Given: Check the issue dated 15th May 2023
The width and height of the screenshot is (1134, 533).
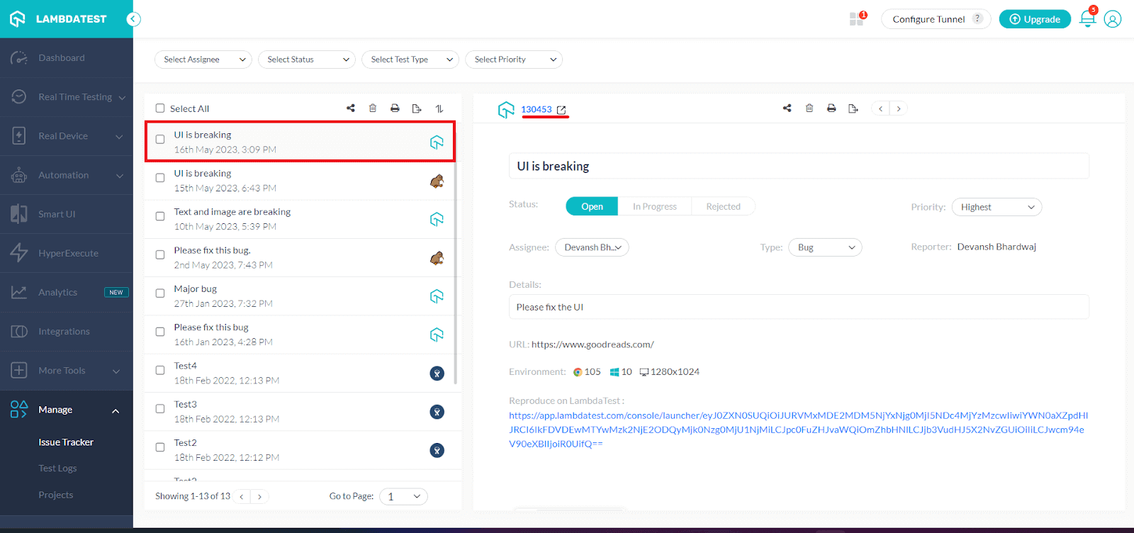Looking at the screenshot, I should (160, 178).
